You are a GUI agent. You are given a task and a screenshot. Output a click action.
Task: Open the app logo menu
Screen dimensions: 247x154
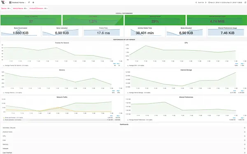pyautogui.click(x=3, y=2)
